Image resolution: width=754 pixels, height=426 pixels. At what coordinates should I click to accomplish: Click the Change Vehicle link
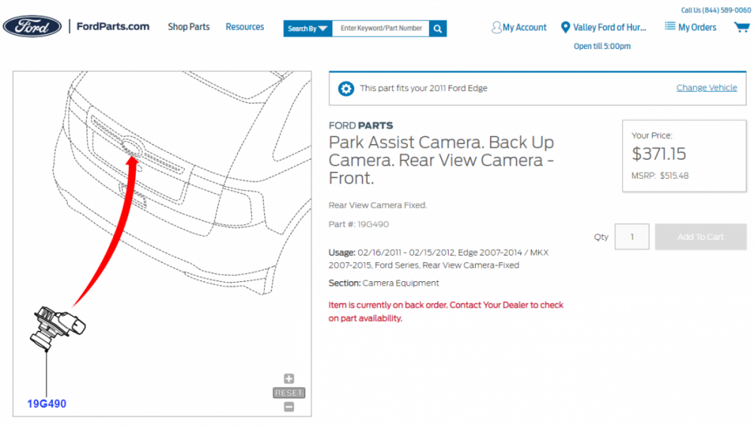click(706, 87)
